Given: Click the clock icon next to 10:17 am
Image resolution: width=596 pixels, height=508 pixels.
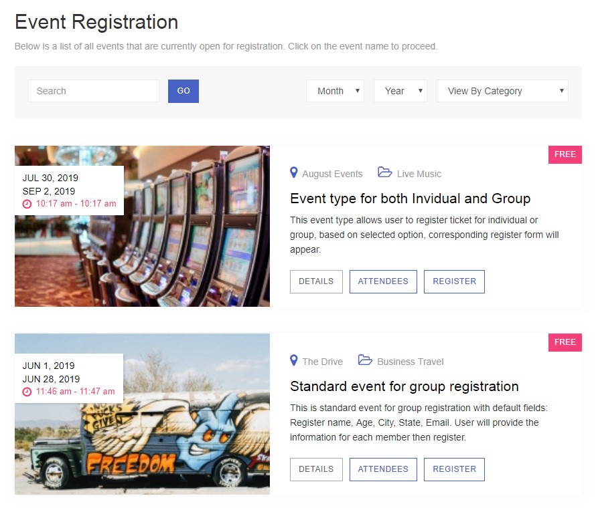Looking at the screenshot, I should coord(27,204).
